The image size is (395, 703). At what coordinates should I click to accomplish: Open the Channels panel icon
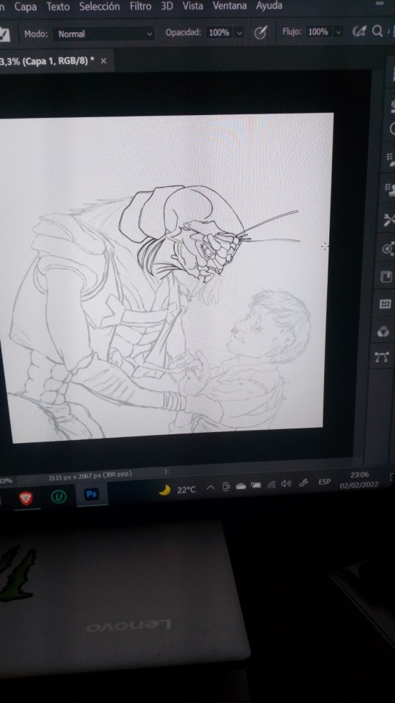383,331
